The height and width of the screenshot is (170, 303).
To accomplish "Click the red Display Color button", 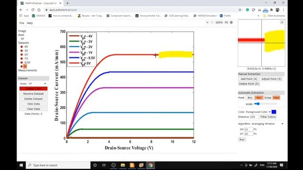I will 34,89.
